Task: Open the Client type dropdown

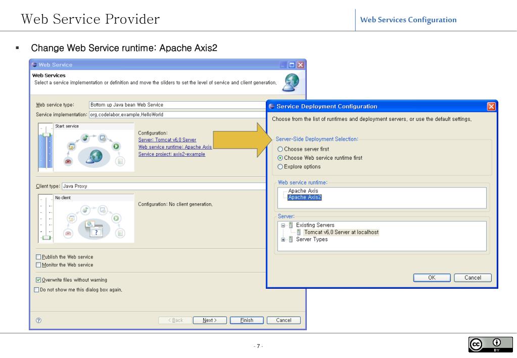Action: (x=164, y=187)
